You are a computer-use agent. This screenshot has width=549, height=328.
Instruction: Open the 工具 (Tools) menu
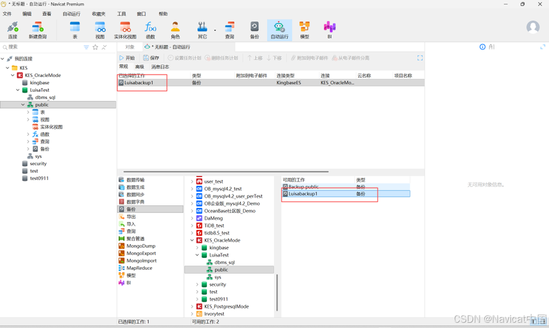121,13
